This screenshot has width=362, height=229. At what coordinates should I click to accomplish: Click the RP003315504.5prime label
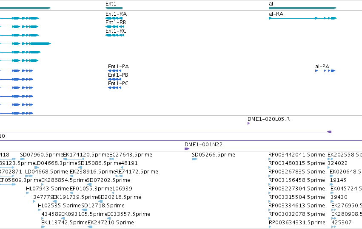[x=296, y=197]
